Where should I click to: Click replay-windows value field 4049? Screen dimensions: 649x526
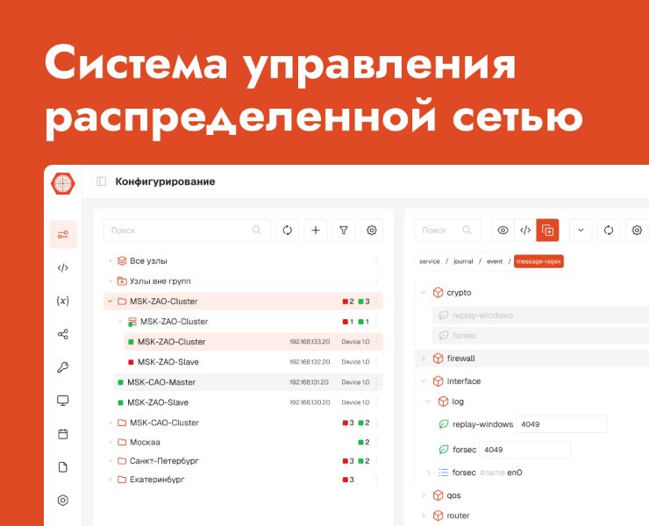(561, 424)
